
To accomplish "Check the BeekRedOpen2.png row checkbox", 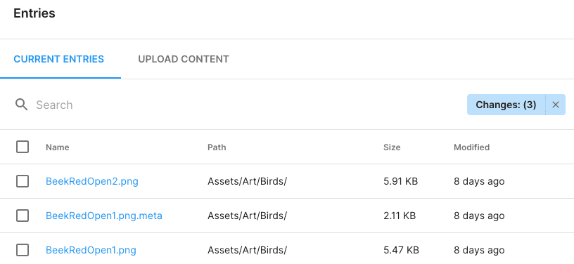I will point(23,181).
